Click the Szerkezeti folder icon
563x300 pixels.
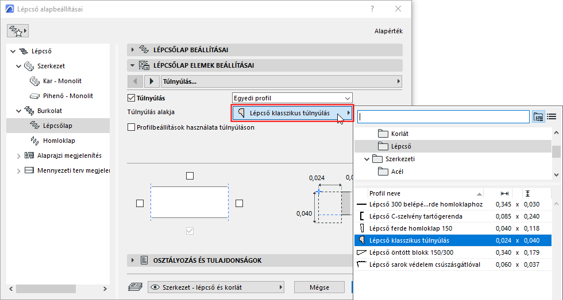[377, 159]
